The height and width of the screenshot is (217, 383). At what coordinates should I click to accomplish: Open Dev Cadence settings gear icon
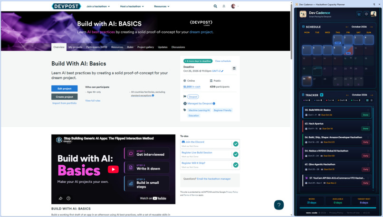[x=366, y=14]
